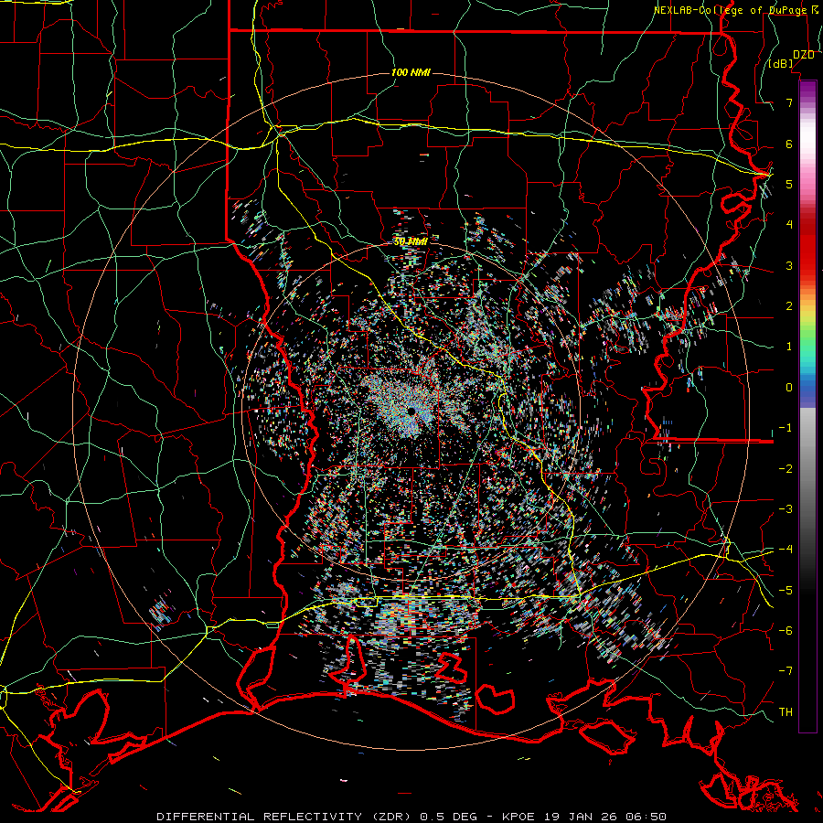Click the 50 NMI range ring label

(411, 241)
